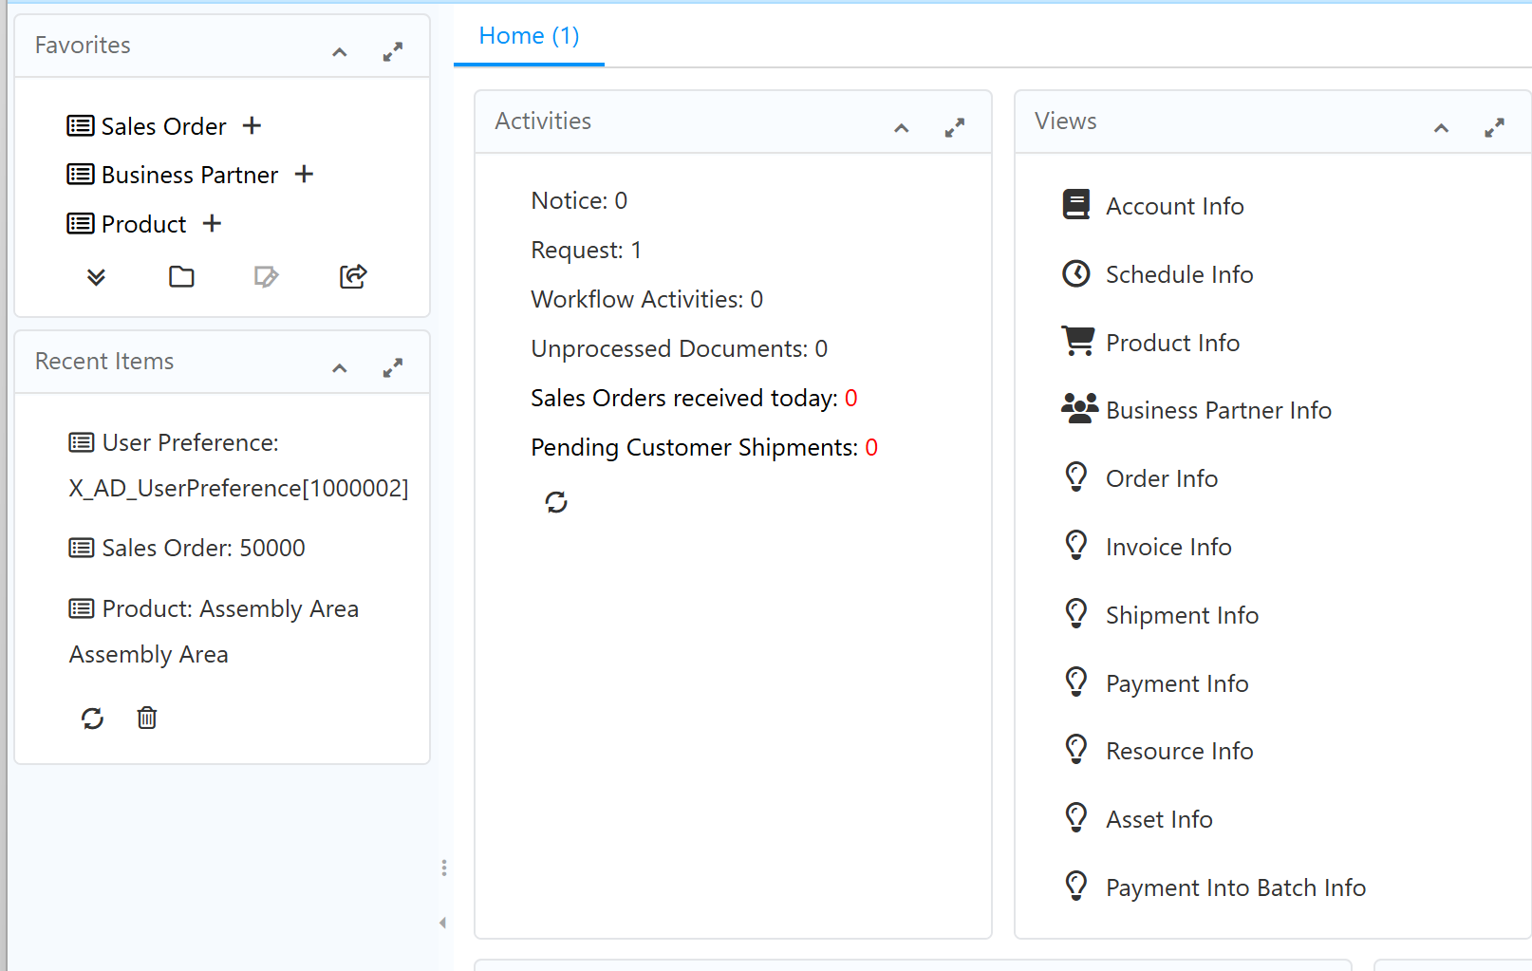
Task: Expand the Activities panel to full screen
Action: tap(955, 127)
